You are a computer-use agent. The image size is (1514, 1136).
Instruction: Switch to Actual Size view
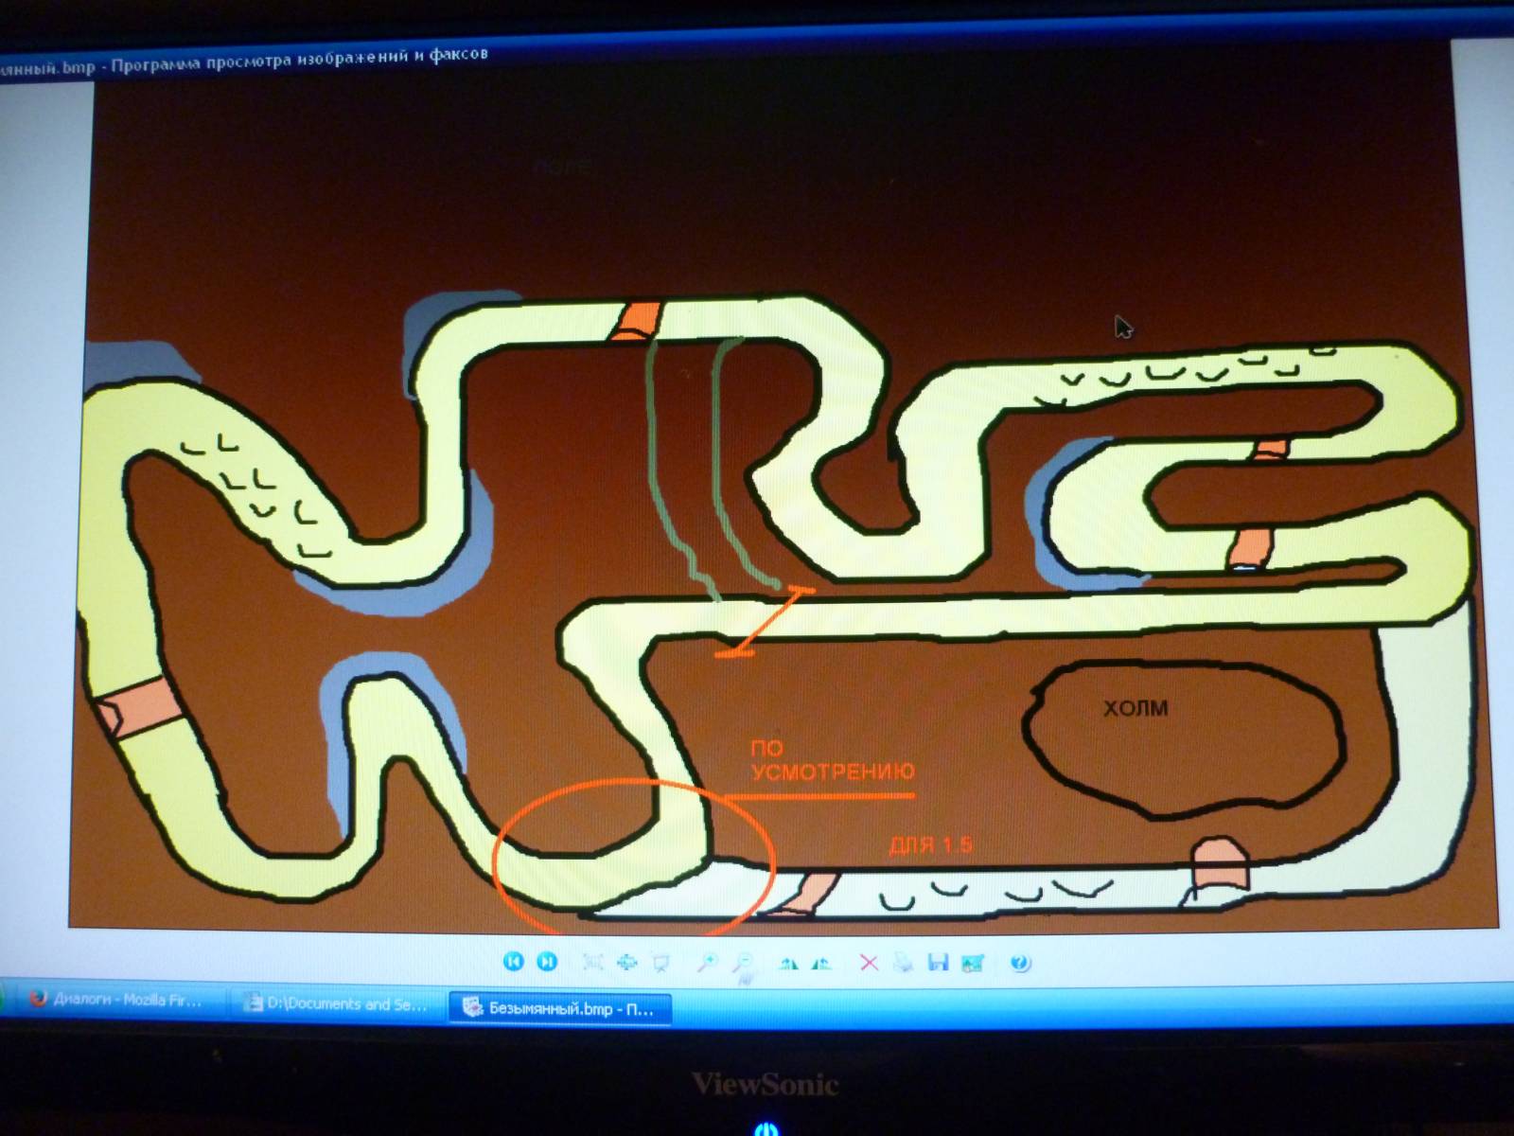626,962
